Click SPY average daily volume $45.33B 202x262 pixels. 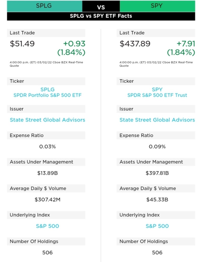click(157, 200)
